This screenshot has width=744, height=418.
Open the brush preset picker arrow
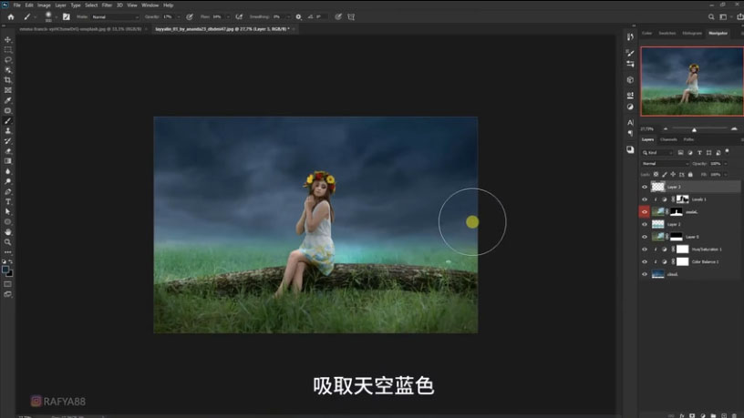(56, 17)
